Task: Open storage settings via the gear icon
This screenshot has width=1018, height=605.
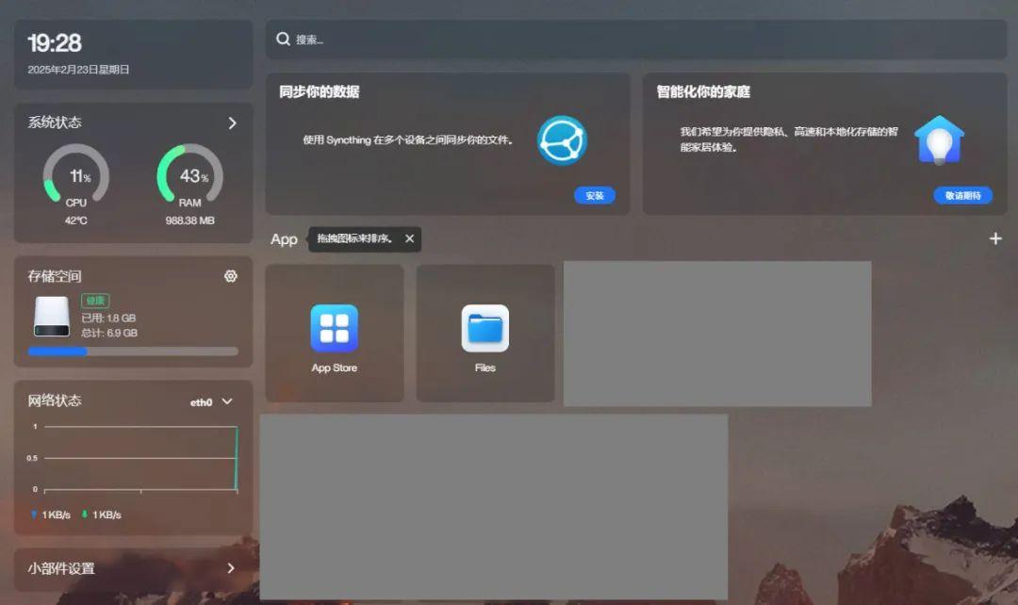Action: pyautogui.click(x=231, y=275)
